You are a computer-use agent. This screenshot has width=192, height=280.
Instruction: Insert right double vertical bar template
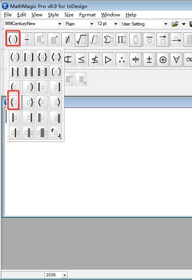pos(56,118)
